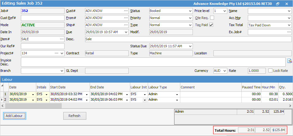Click the Ex.Job# ellipsis lookup button
293x136 pixels.
point(289,32)
